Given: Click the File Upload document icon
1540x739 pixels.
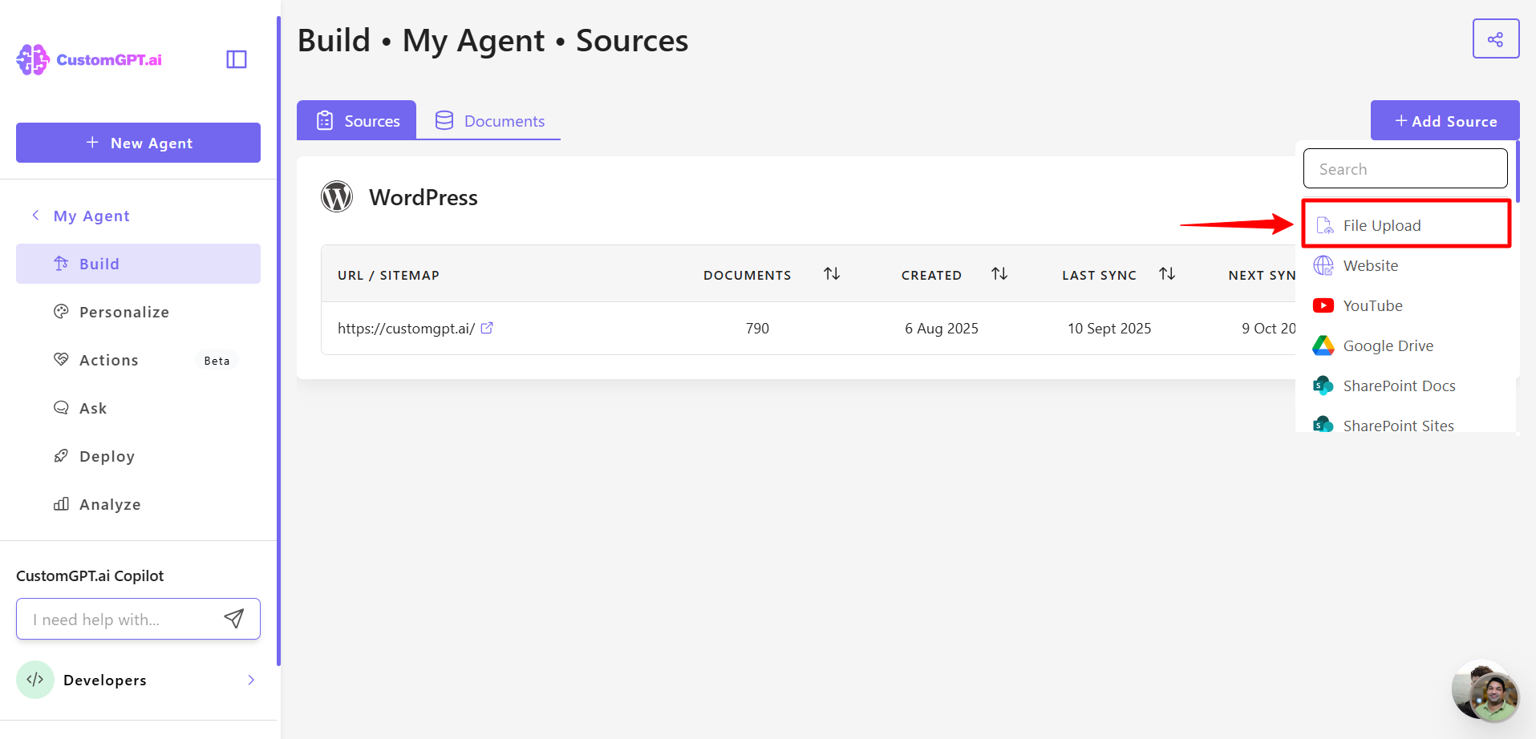Looking at the screenshot, I should click(x=1325, y=225).
